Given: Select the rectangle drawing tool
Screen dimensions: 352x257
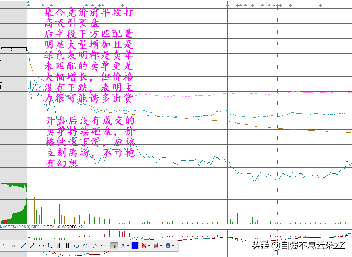Looking at the screenshot, I should (x=50, y=246).
